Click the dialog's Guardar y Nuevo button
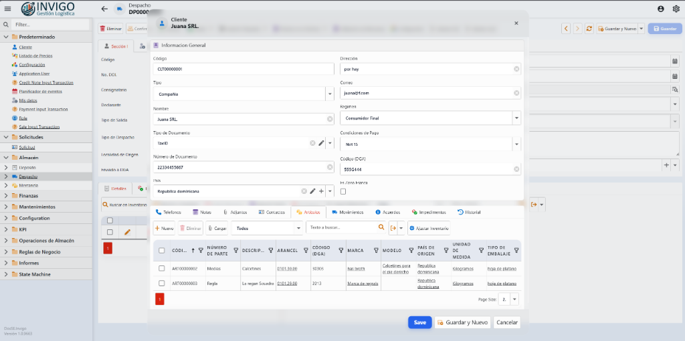The height and width of the screenshot is (341, 685). pos(463,322)
